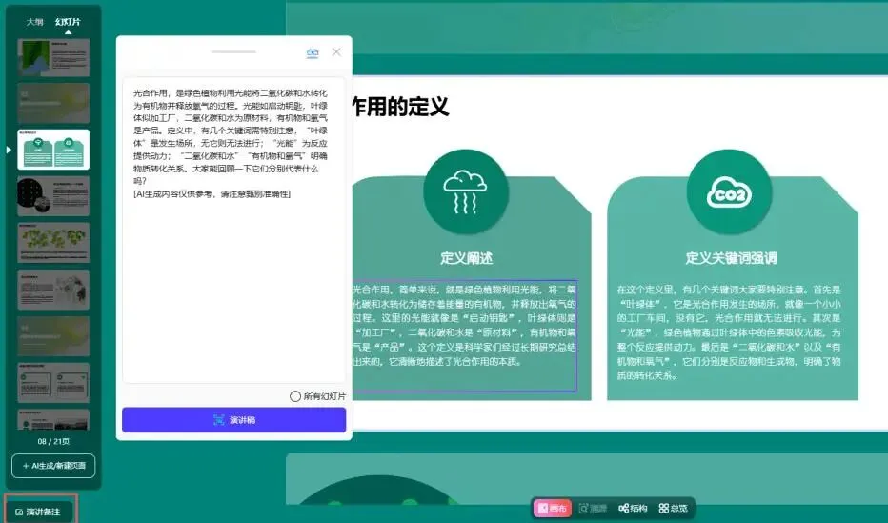Switch to the 画布 canvas mode

[x=553, y=509]
